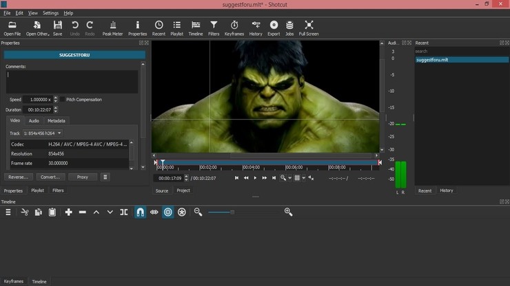The width and height of the screenshot is (510, 286).
Task: Click the Convert... button
Action: point(50,177)
